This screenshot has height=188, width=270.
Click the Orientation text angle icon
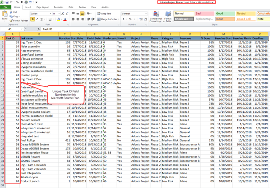coord(88,14)
